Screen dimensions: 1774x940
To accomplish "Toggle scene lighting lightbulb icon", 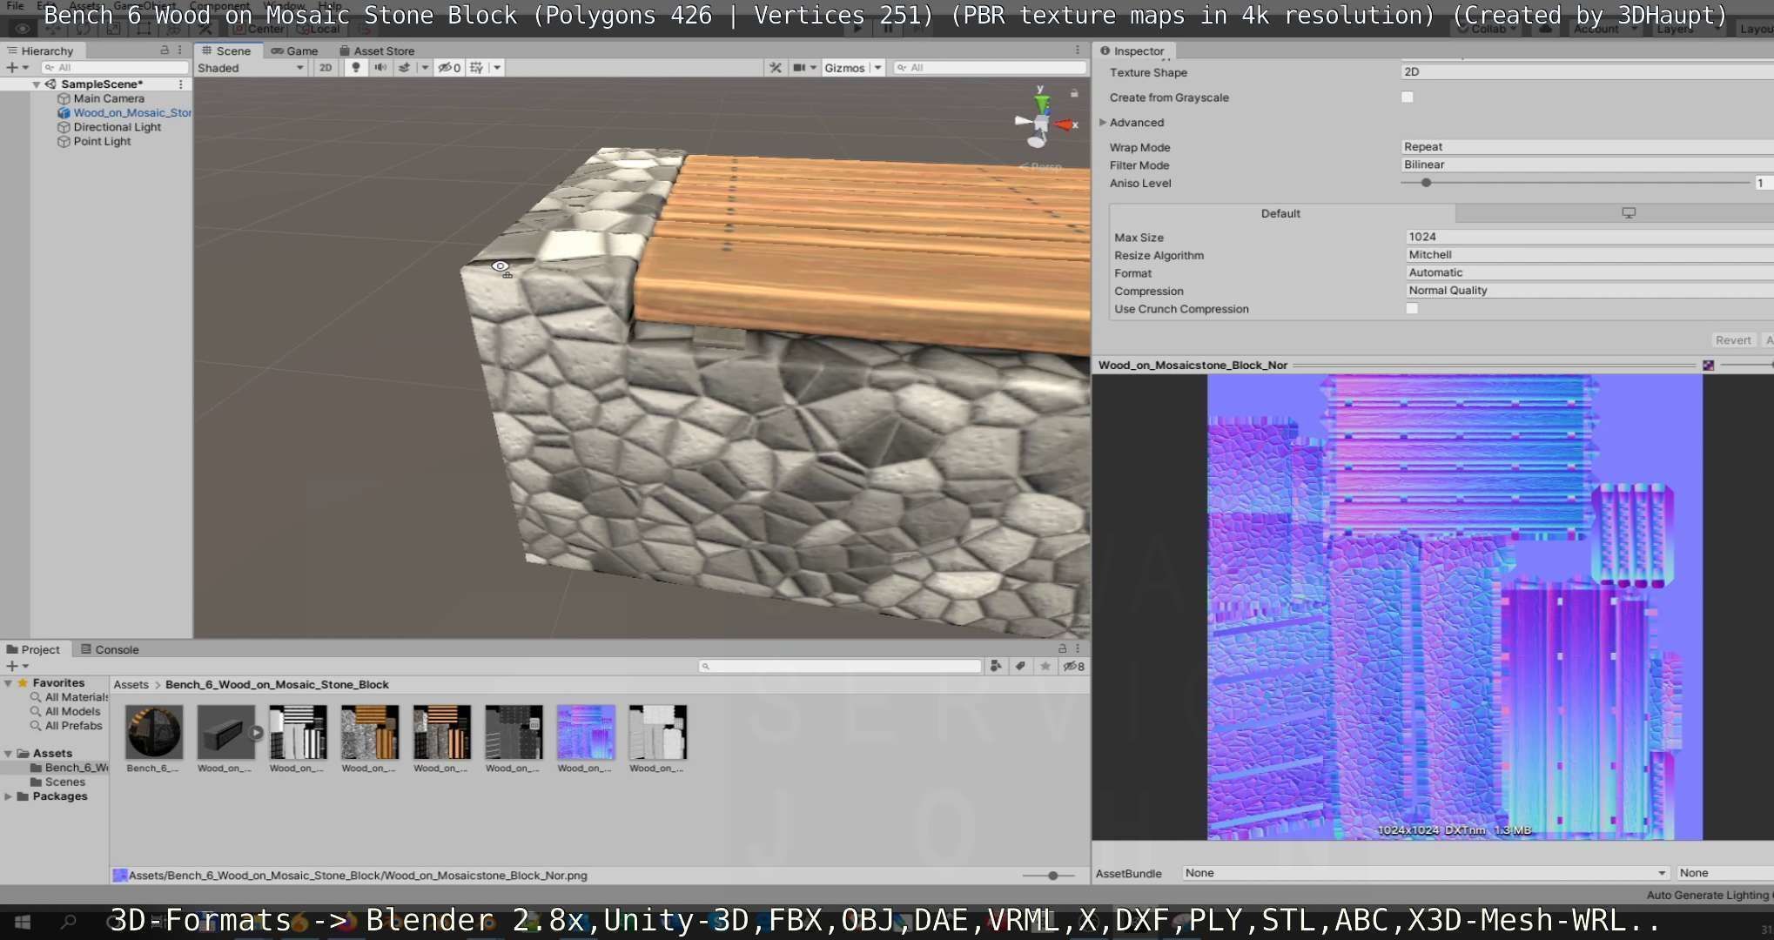I will point(355,68).
